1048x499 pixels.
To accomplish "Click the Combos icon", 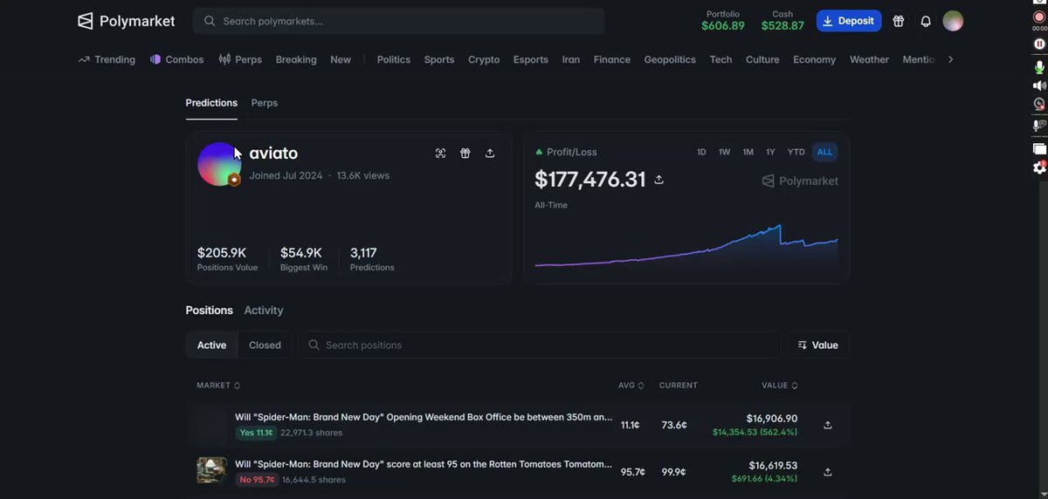I will point(155,59).
